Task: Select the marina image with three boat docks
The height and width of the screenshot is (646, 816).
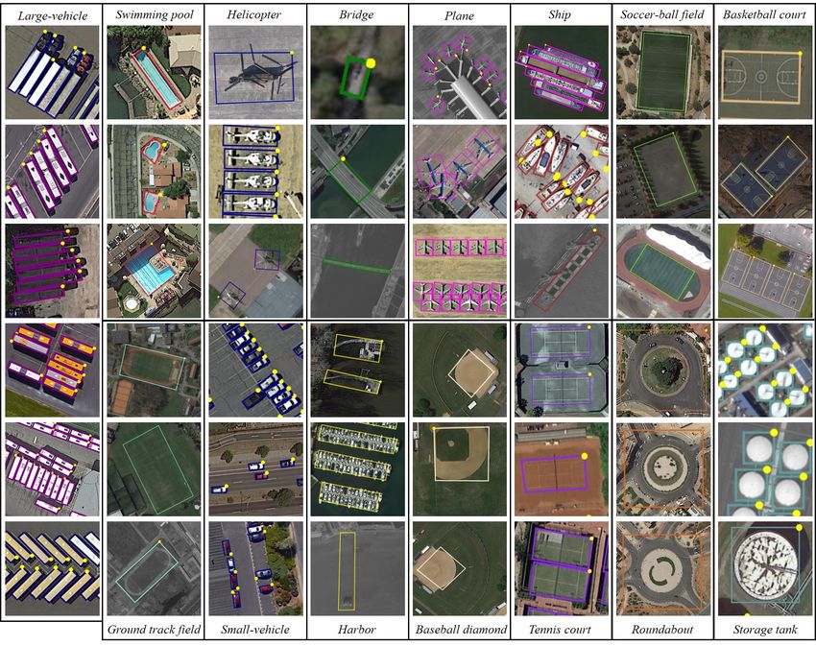Action: pyautogui.click(x=357, y=469)
